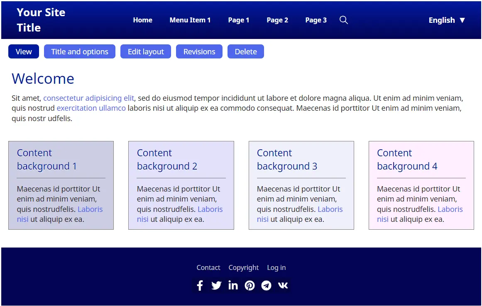Expand the English language dropdown
Screen dimensions: 482x306
click(x=447, y=20)
